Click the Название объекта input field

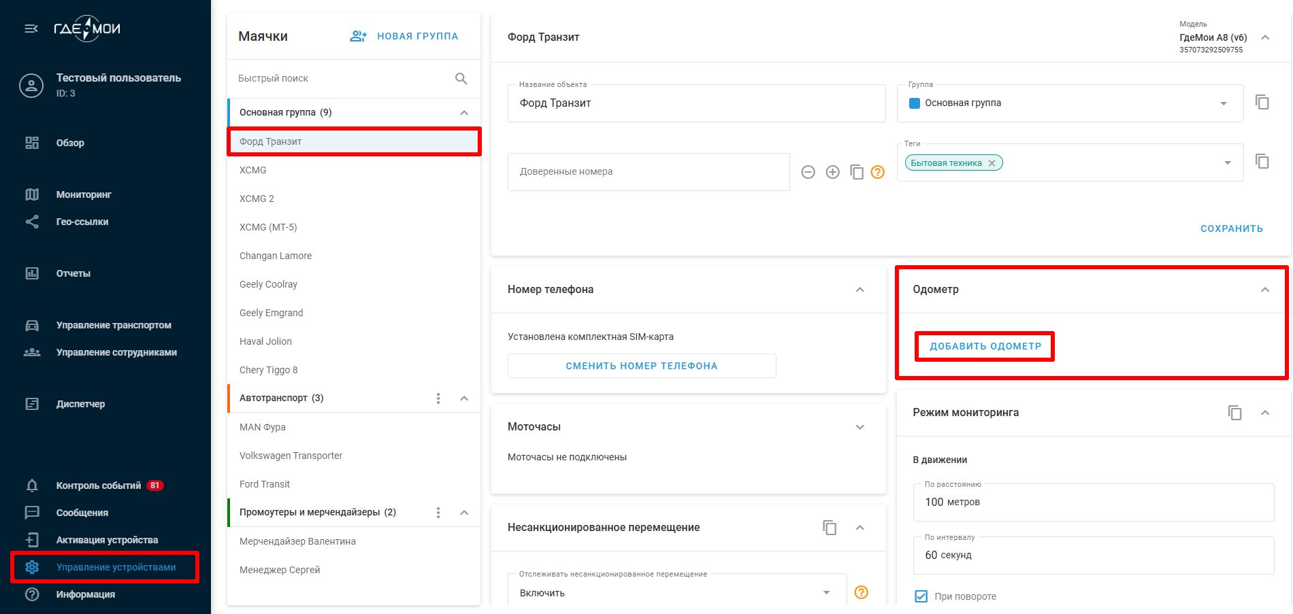695,103
